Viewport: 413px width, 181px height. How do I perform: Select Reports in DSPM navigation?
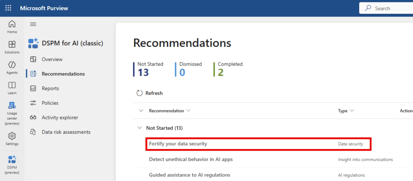click(x=50, y=88)
